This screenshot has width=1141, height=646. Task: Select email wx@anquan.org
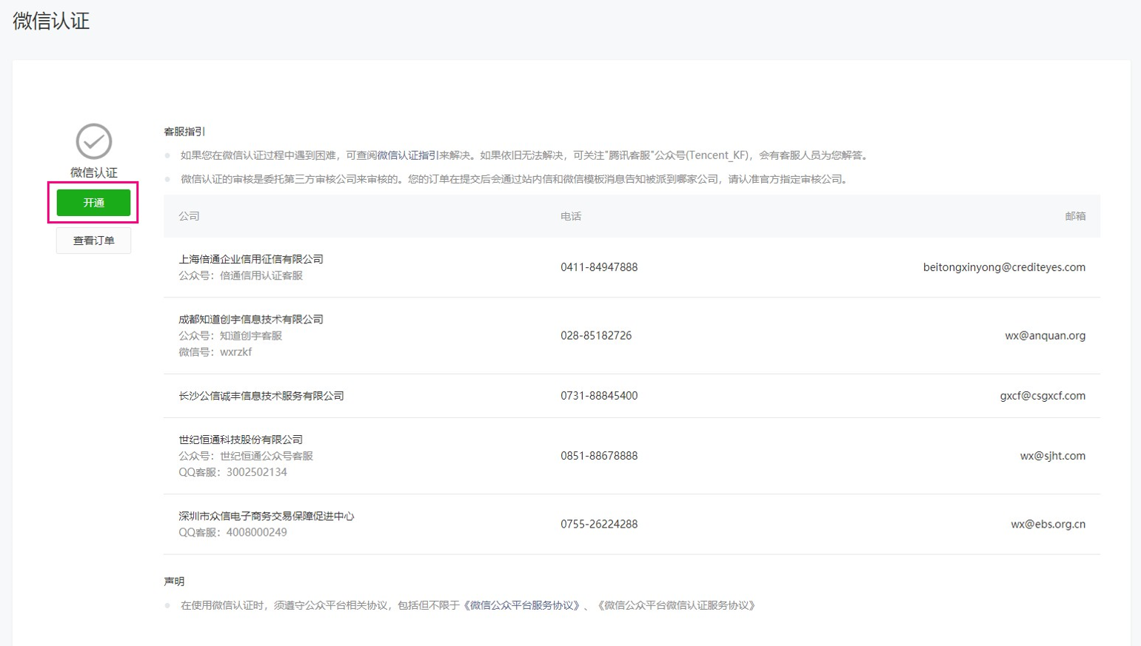tap(1045, 335)
